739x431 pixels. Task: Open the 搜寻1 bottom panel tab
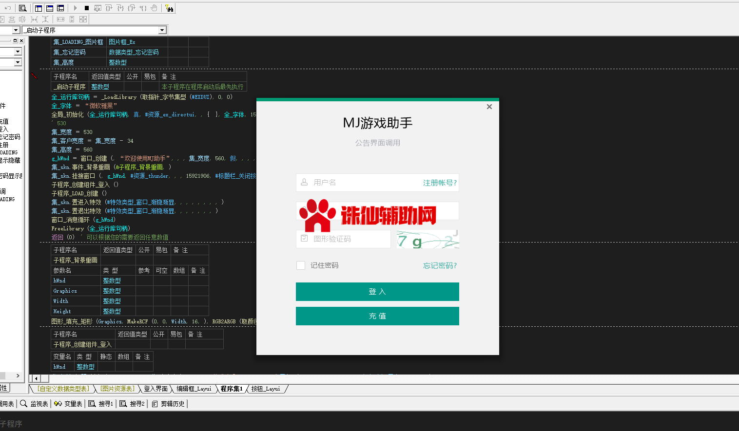coord(101,404)
